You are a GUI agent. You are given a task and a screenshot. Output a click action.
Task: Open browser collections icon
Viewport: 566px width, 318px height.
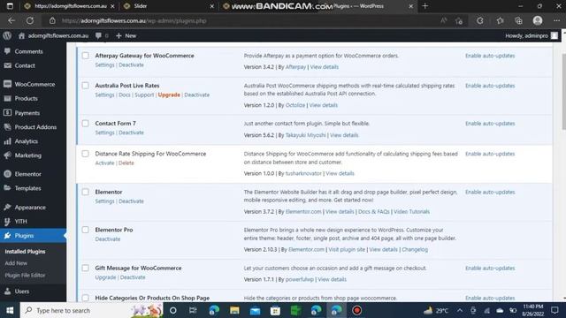[x=519, y=20]
